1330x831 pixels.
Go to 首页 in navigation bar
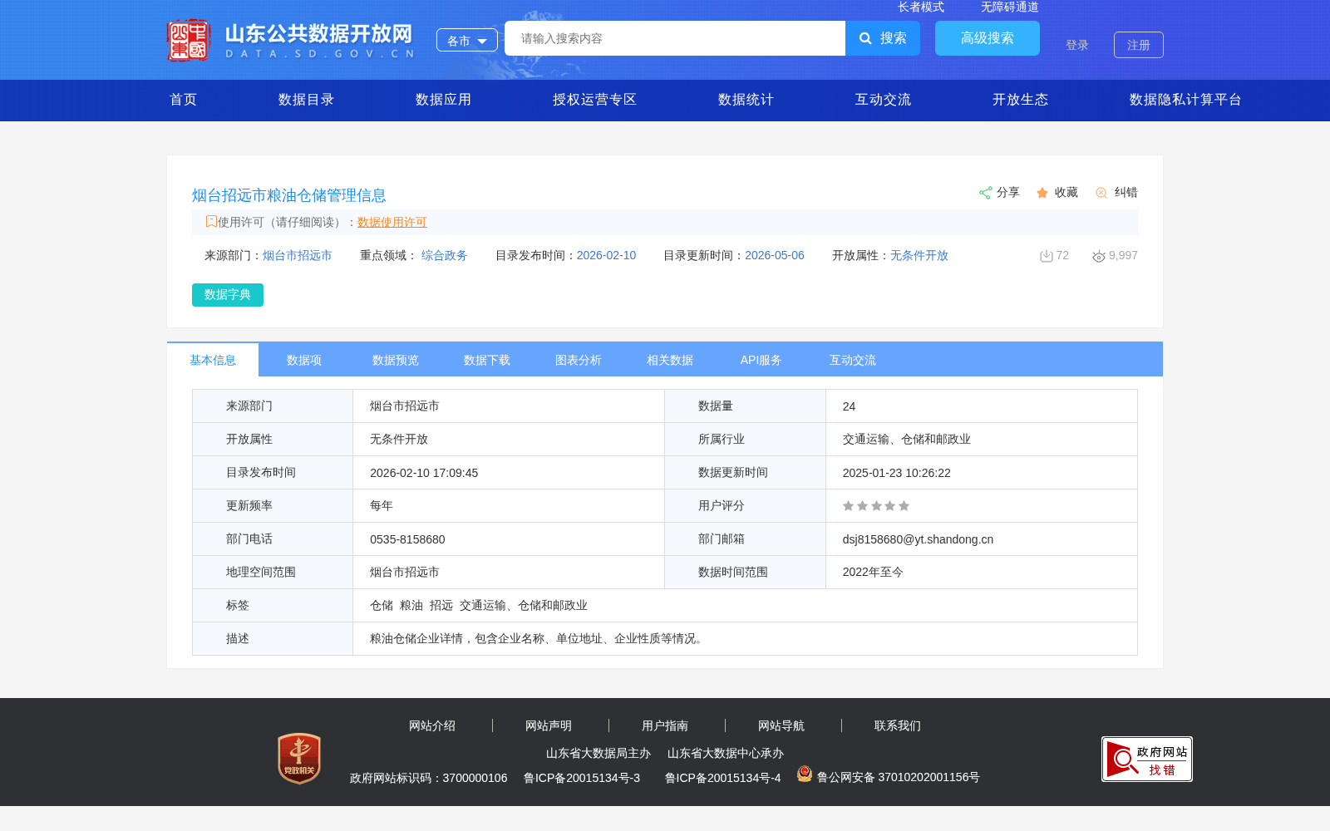tap(184, 100)
